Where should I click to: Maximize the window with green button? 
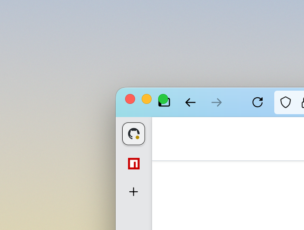163,99
